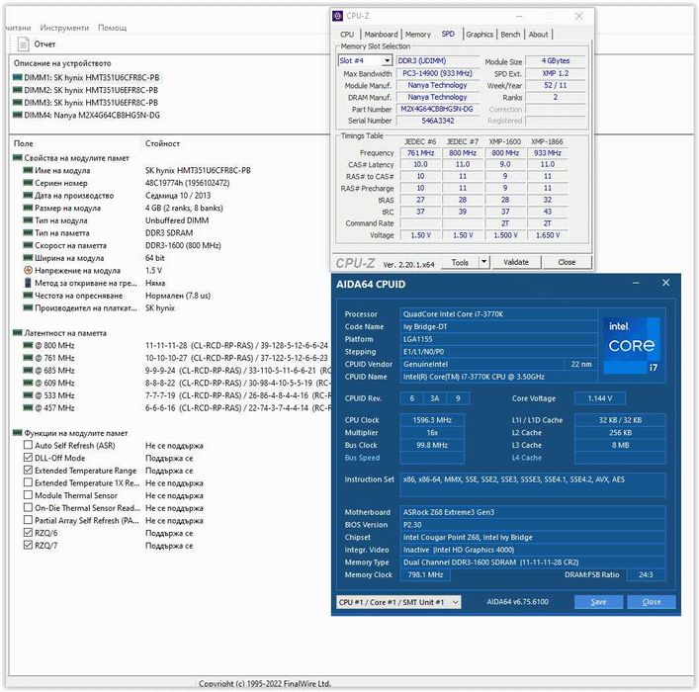Screen dimensions: 699x692
Task: Toggle Module Thermal Sensor checkbox
Action: point(28,494)
